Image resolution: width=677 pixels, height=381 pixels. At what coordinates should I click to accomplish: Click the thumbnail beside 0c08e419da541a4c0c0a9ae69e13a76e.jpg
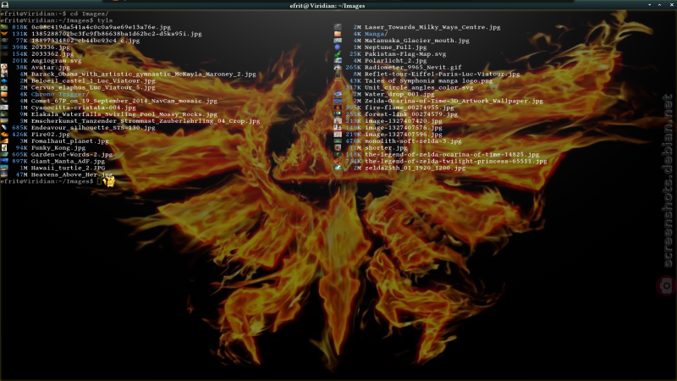pyautogui.click(x=4, y=27)
